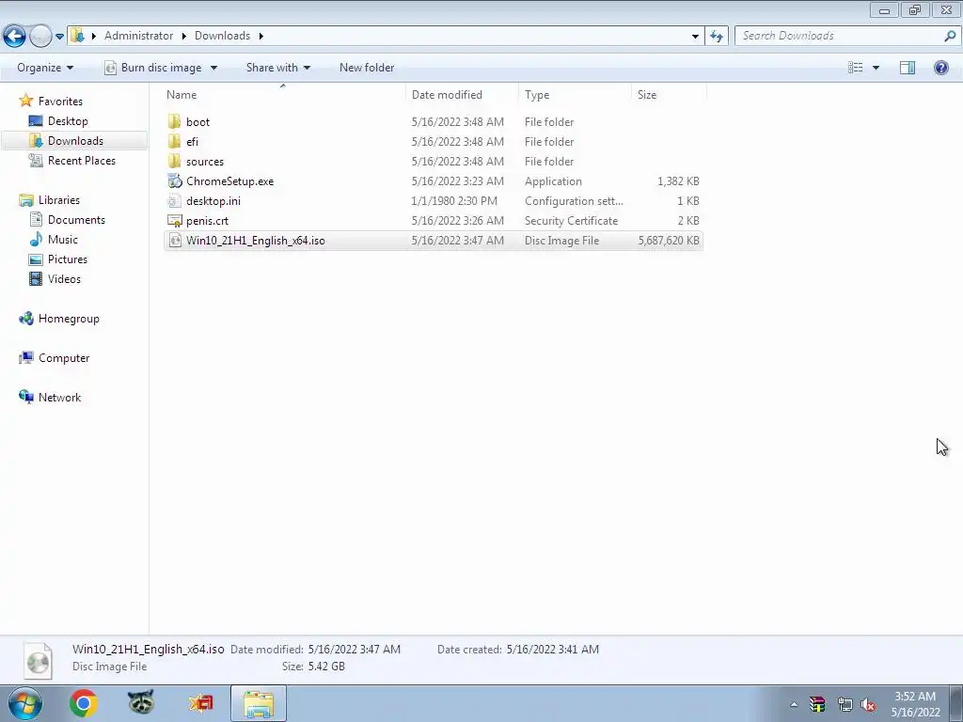The image size is (963, 722).
Task: Go back with the blue Back arrow button
Action: (x=14, y=36)
